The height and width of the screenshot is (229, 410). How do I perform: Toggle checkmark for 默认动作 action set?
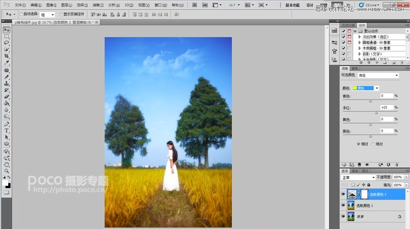(344, 31)
